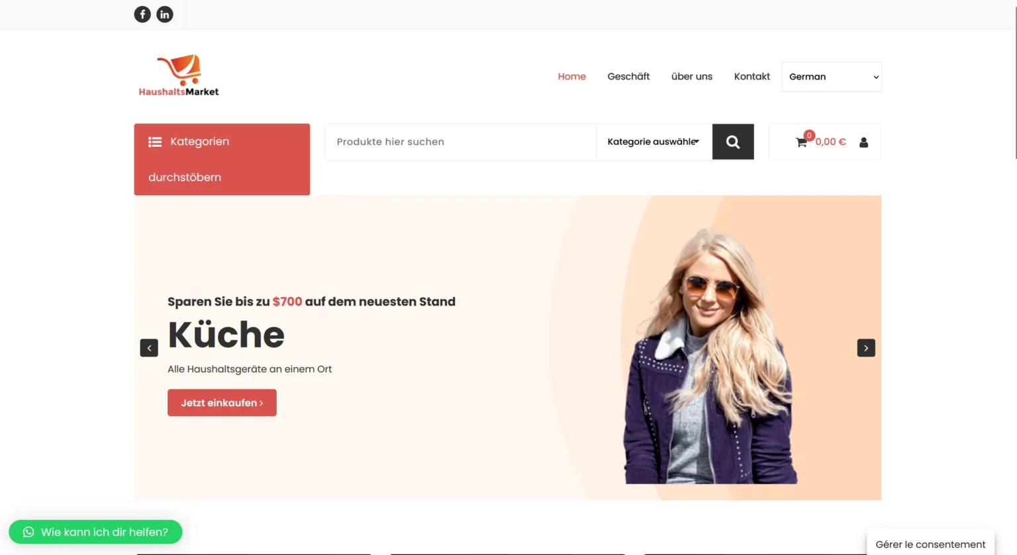Screen dimensions: 1017x555
Task: Open the German language dropdown
Action: pos(832,77)
